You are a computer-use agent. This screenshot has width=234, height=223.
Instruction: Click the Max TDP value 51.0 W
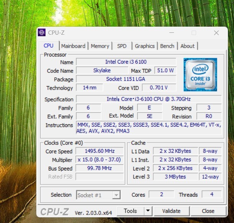pos(165,71)
